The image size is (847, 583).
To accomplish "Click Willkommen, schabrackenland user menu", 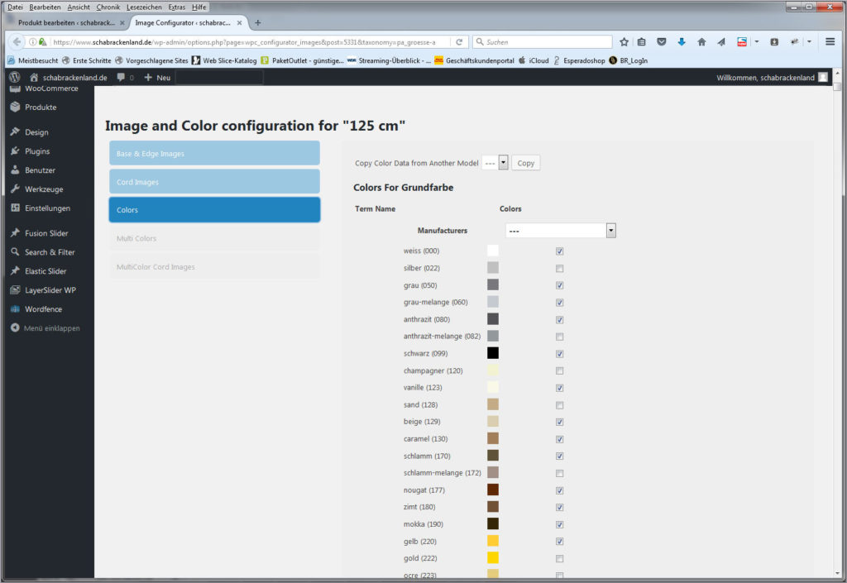I will point(772,77).
